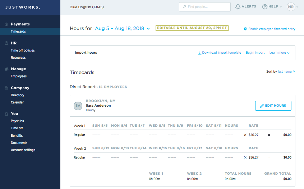304x189 pixels.
Task: Open Account settings
Action: 23,150
